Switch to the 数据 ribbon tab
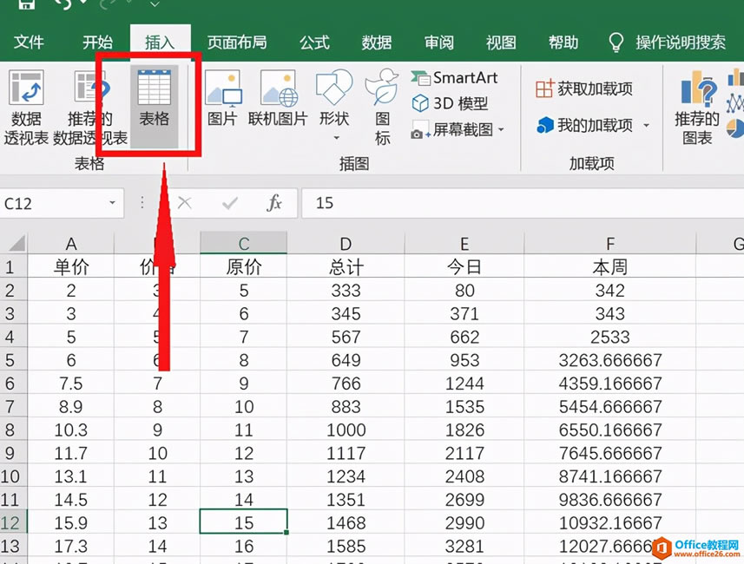Image resolution: width=744 pixels, height=564 pixels. coord(376,43)
